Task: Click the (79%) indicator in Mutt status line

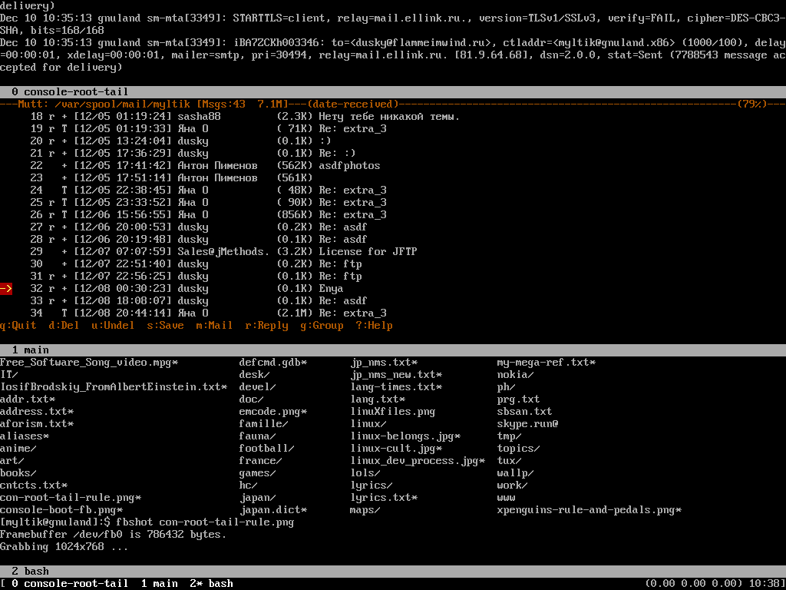Action: click(x=752, y=104)
